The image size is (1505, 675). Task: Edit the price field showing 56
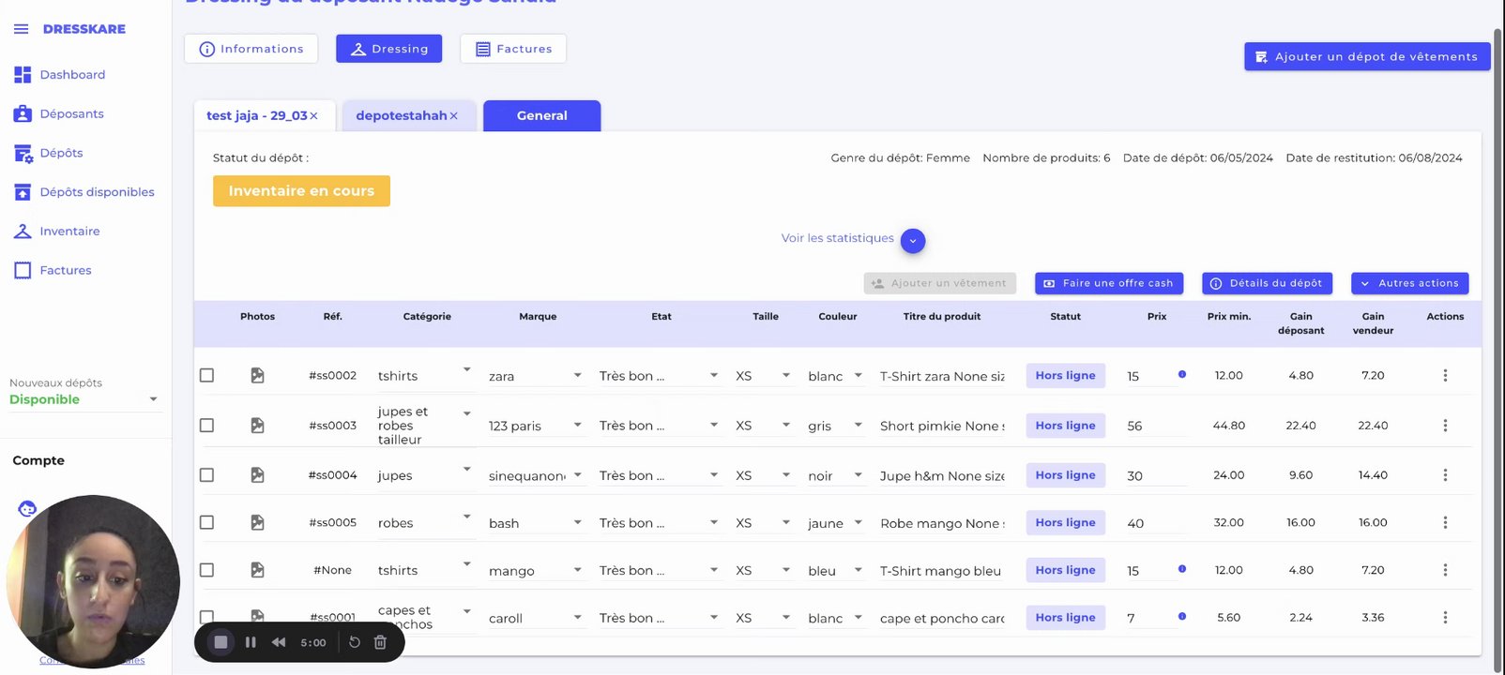click(1156, 426)
